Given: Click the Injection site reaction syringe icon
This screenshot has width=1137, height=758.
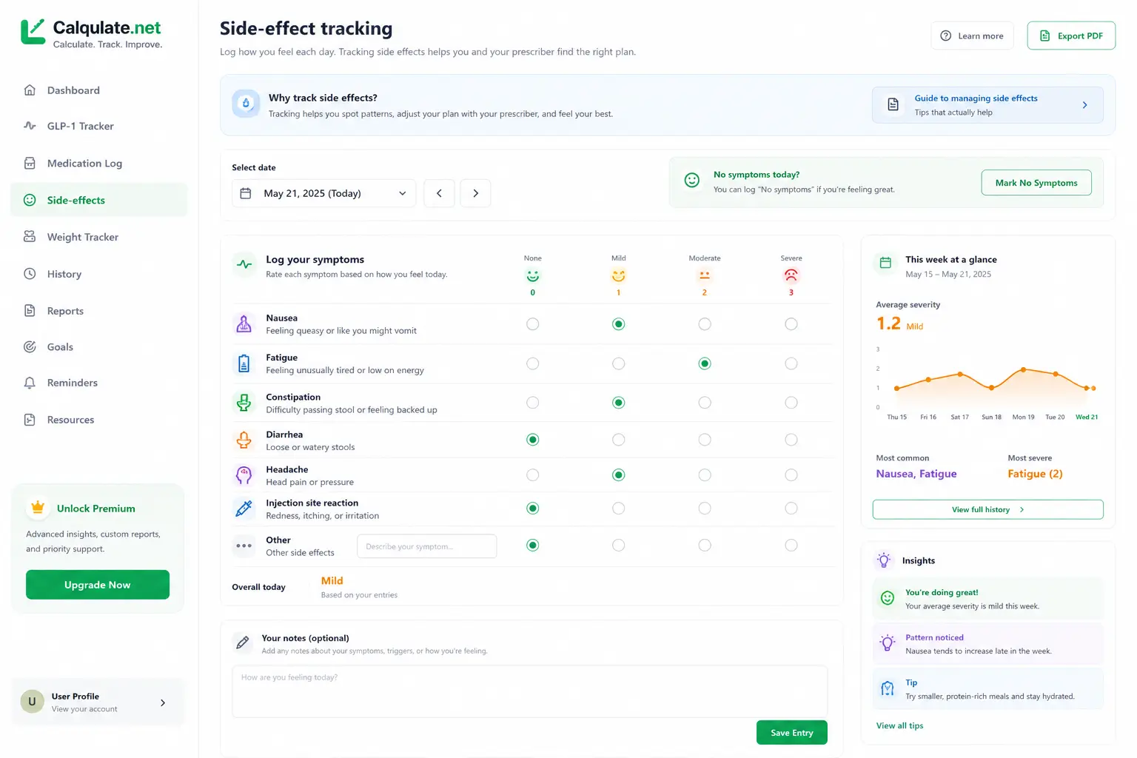Looking at the screenshot, I should pos(244,509).
